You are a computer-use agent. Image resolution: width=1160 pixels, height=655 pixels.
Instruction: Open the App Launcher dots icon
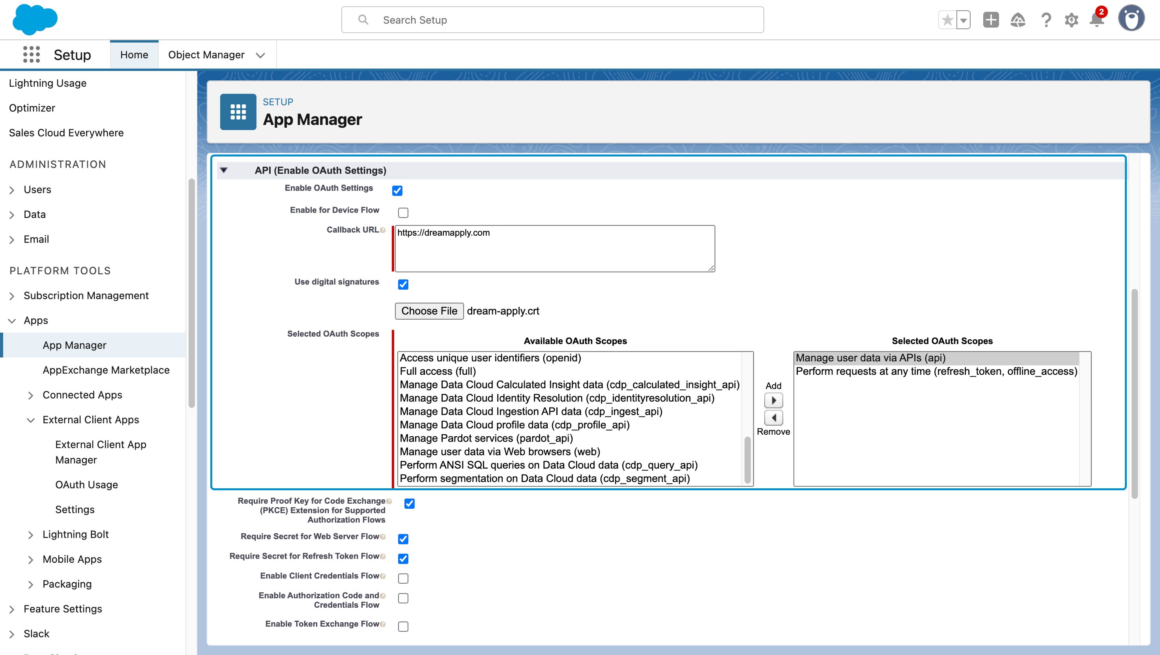click(32, 54)
